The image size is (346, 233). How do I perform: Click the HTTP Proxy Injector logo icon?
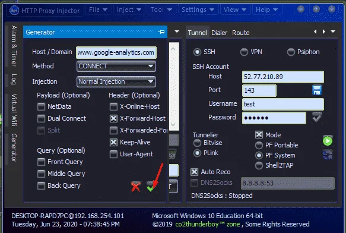click(14, 10)
